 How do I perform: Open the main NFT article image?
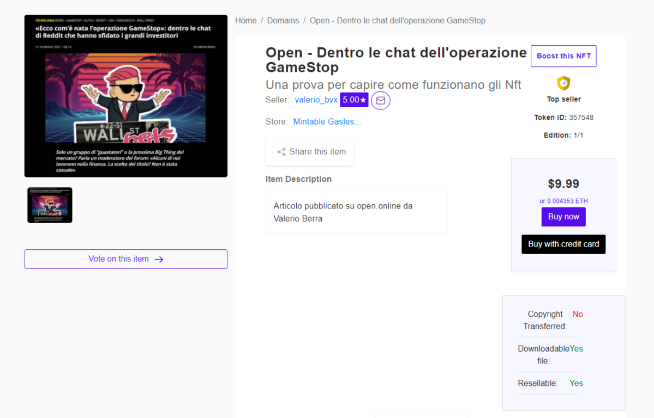[126, 96]
